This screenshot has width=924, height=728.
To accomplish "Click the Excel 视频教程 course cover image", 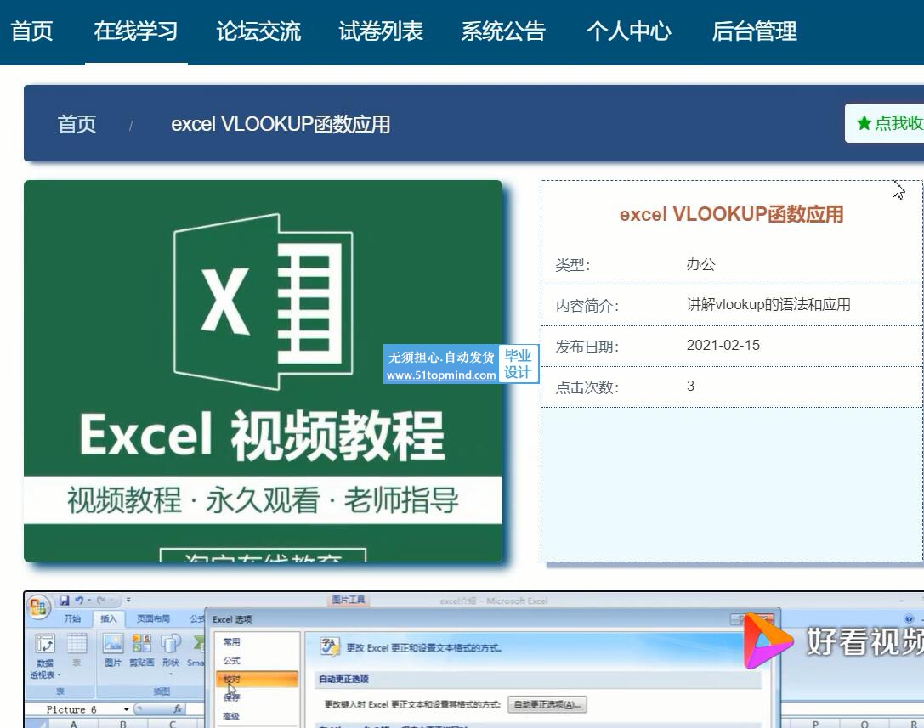I will pos(263,371).
